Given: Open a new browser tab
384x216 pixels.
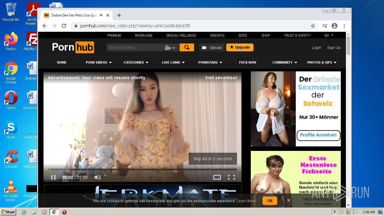Looking at the screenshot, I should (x=119, y=15).
